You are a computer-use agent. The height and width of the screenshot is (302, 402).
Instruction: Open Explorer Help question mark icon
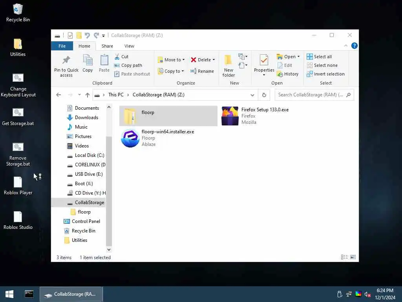click(354, 46)
